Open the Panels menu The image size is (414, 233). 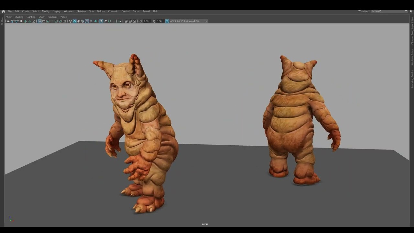[x=64, y=17]
